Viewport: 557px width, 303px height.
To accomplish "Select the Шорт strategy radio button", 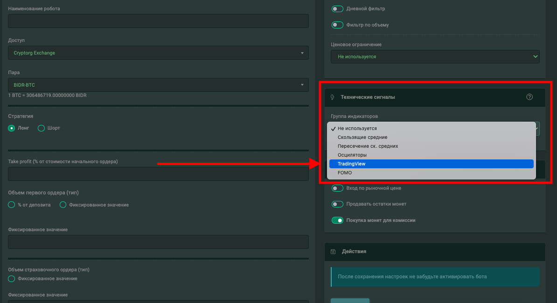I will pyautogui.click(x=41, y=128).
